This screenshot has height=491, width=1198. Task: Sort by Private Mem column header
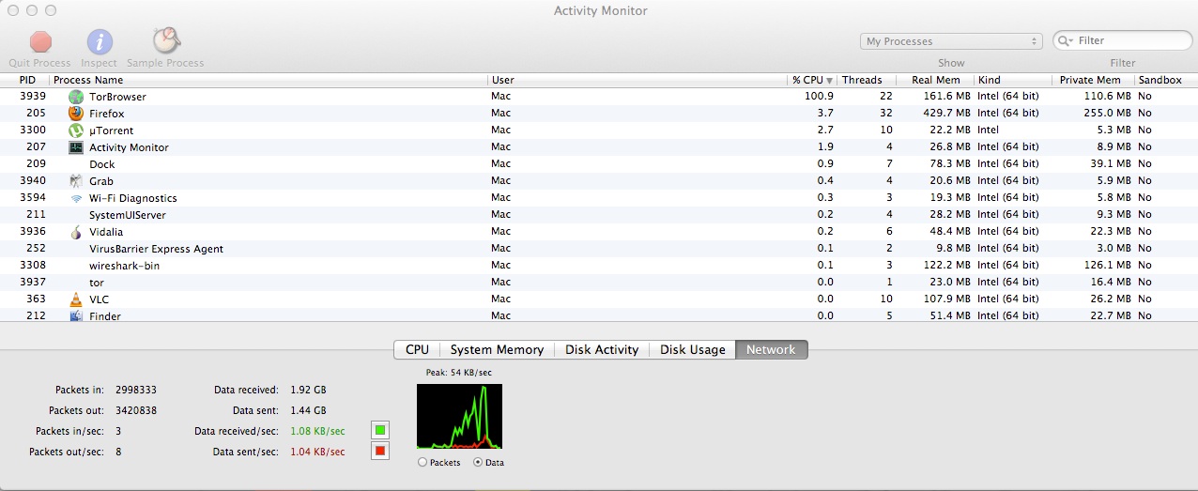[x=1093, y=80]
